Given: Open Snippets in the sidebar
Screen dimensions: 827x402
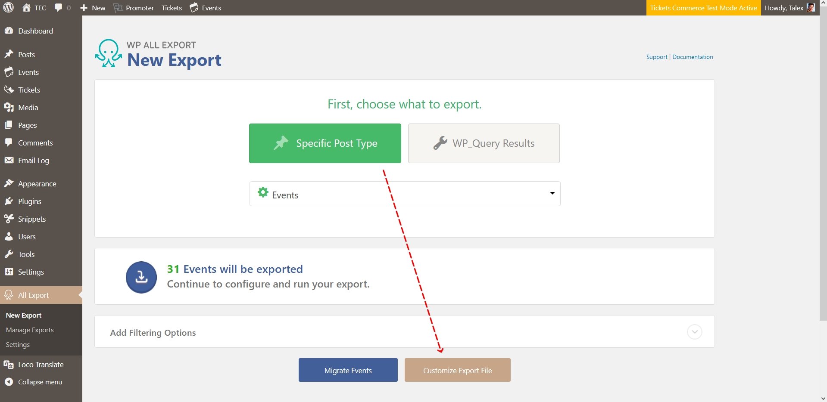Looking at the screenshot, I should (31, 219).
